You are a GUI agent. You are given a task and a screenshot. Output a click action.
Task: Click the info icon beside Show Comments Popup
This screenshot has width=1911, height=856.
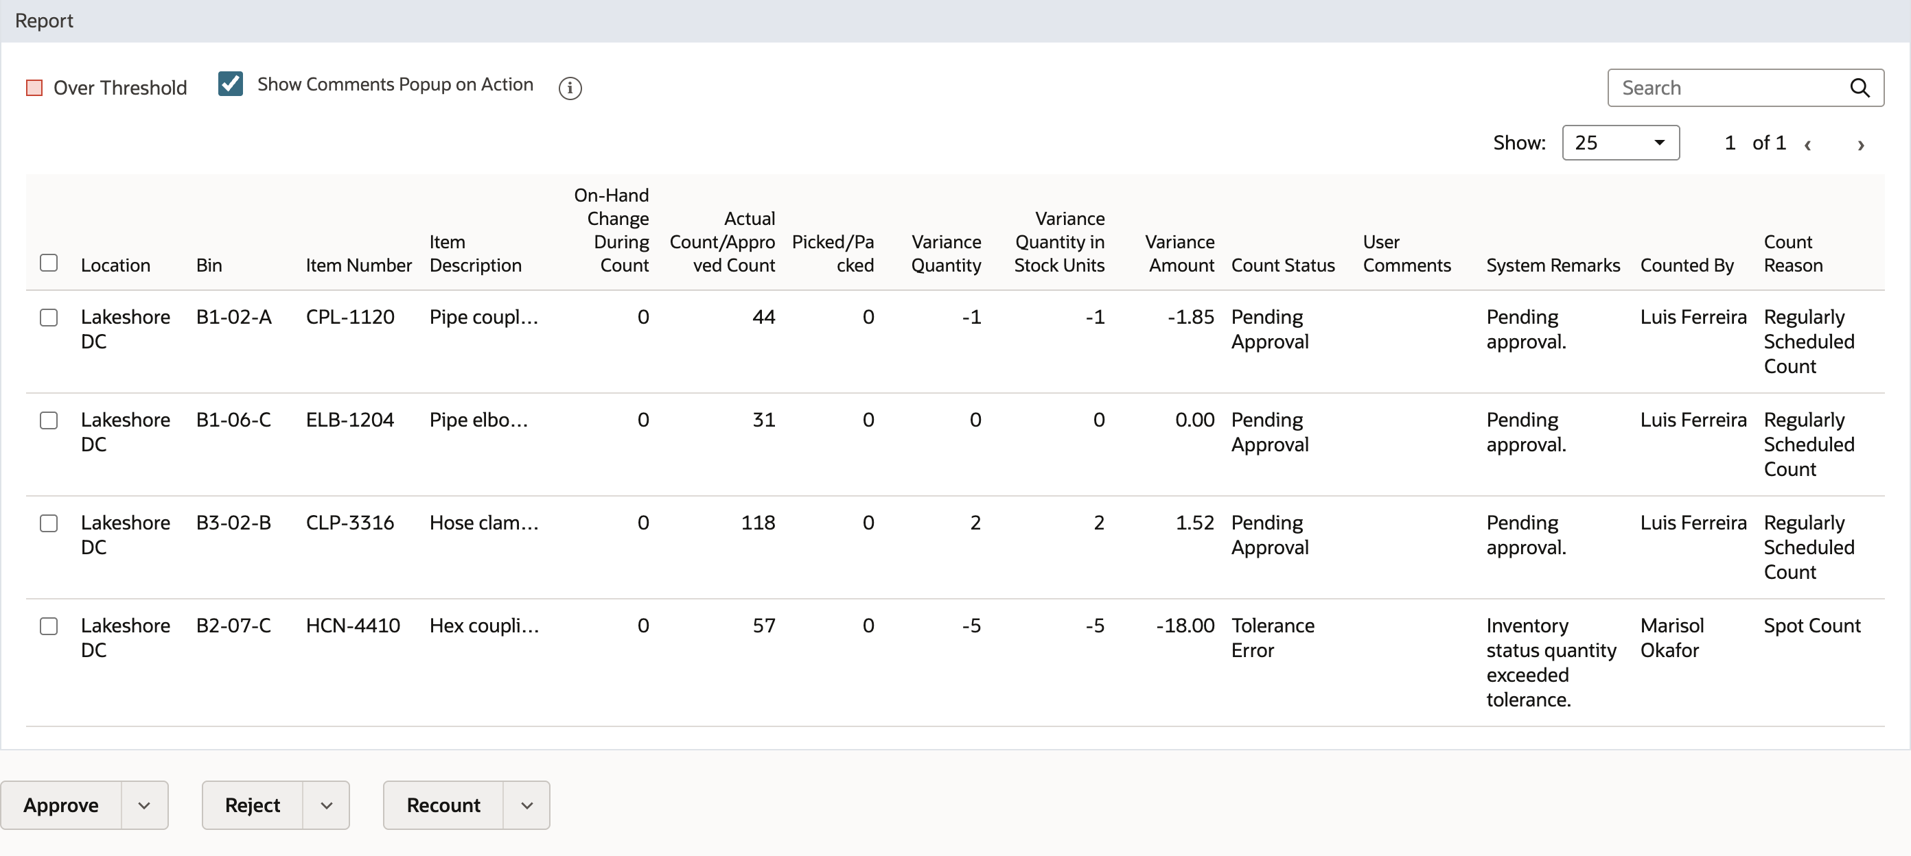click(570, 88)
